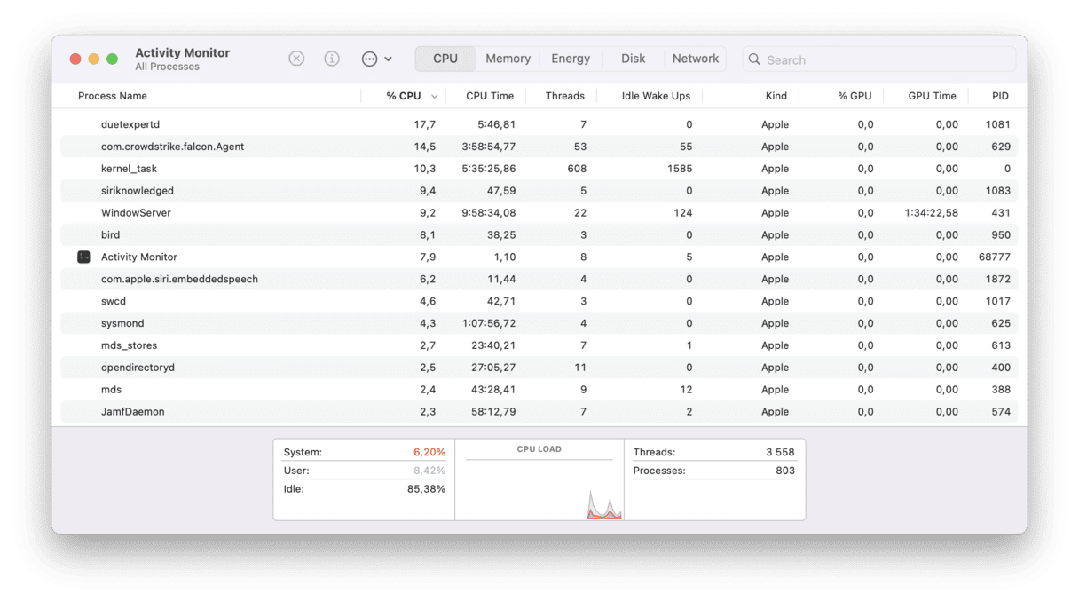
Task: Click the stop process (X) icon
Action: (x=296, y=59)
